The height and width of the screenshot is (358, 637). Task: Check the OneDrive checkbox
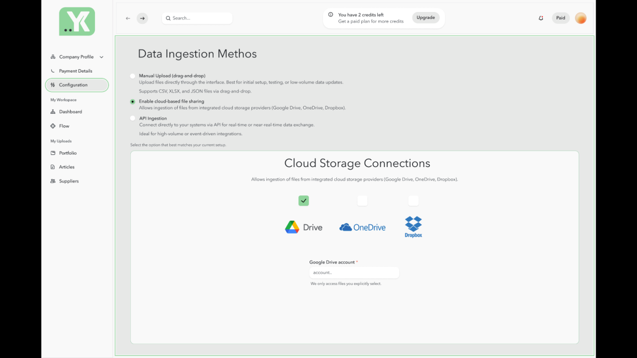click(362, 200)
